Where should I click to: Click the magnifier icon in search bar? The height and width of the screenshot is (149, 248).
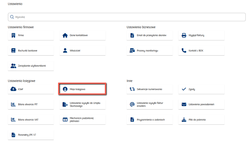coord(12,17)
